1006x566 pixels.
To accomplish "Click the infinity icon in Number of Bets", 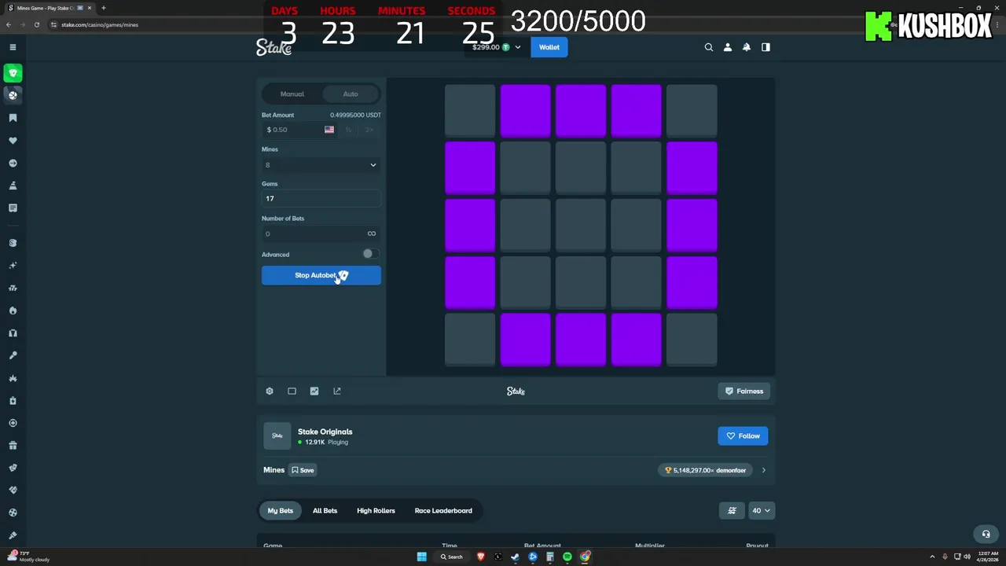I will coord(372,233).
